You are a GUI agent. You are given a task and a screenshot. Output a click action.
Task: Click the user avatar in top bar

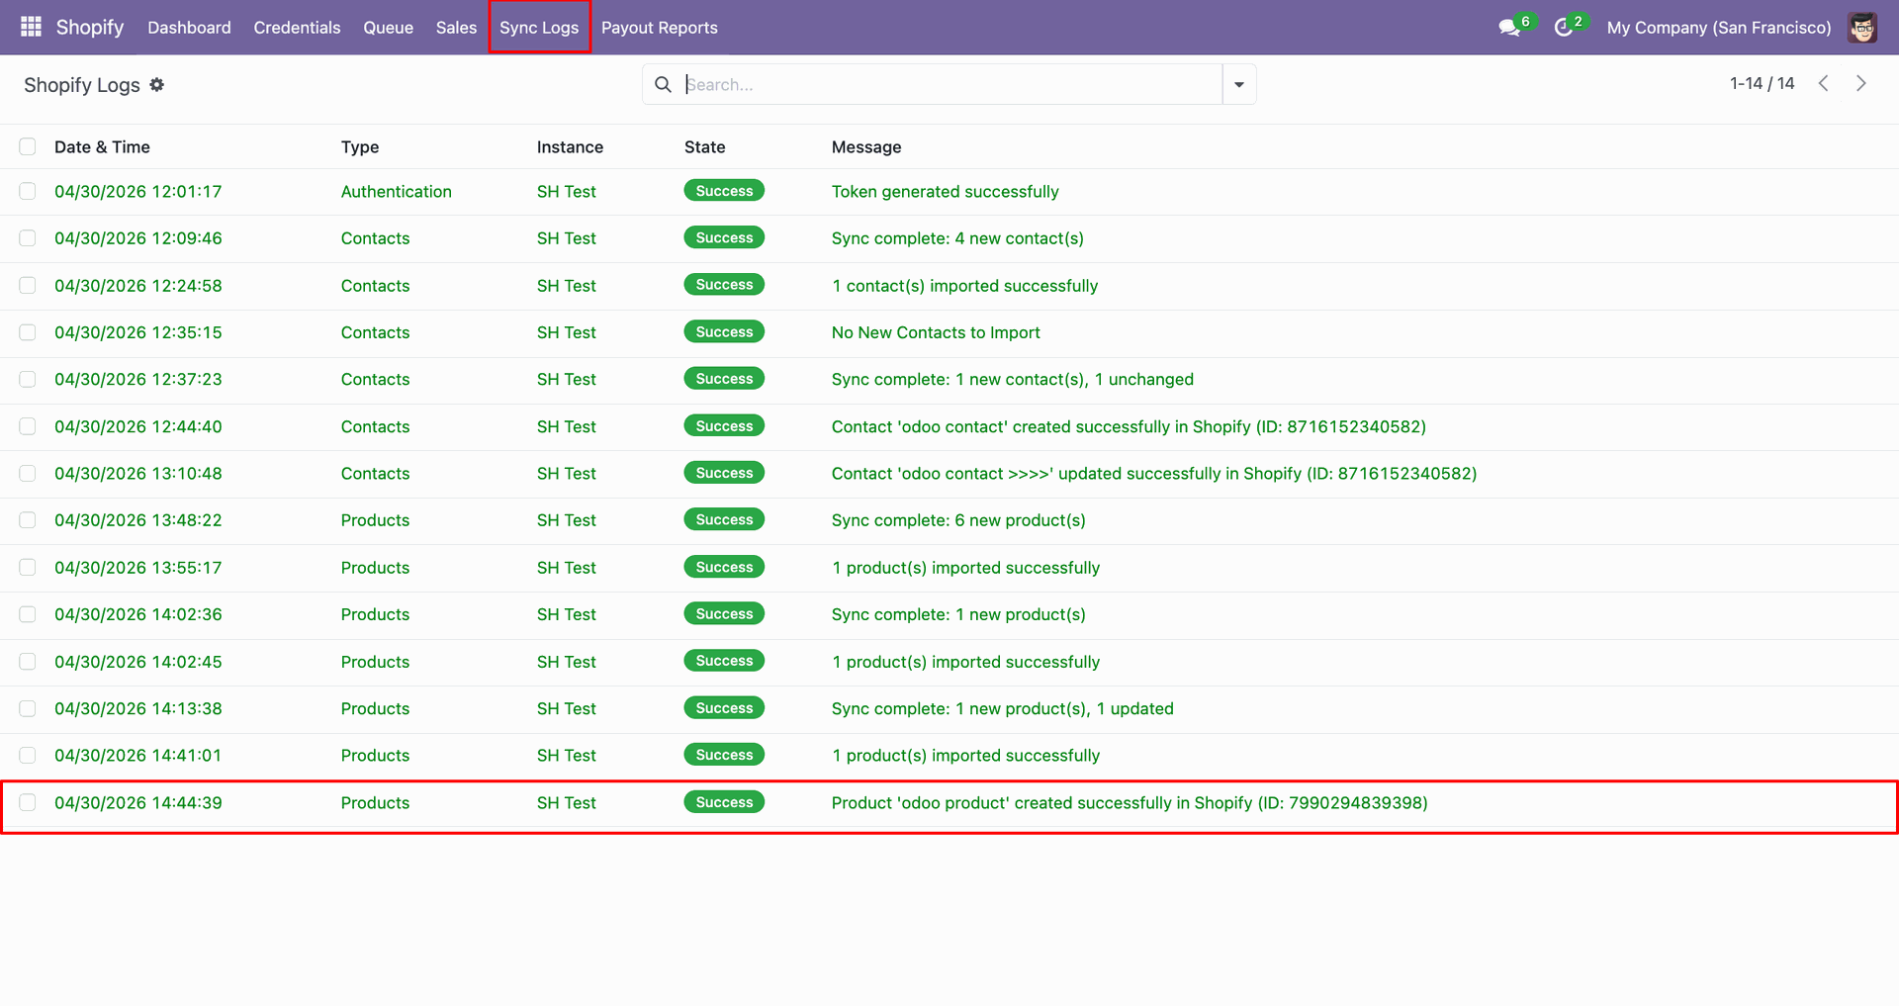[1862, 28]
